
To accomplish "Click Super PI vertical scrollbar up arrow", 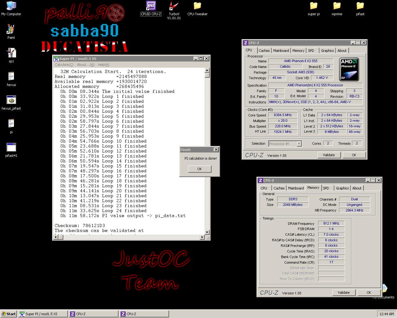I will point(207,70).
